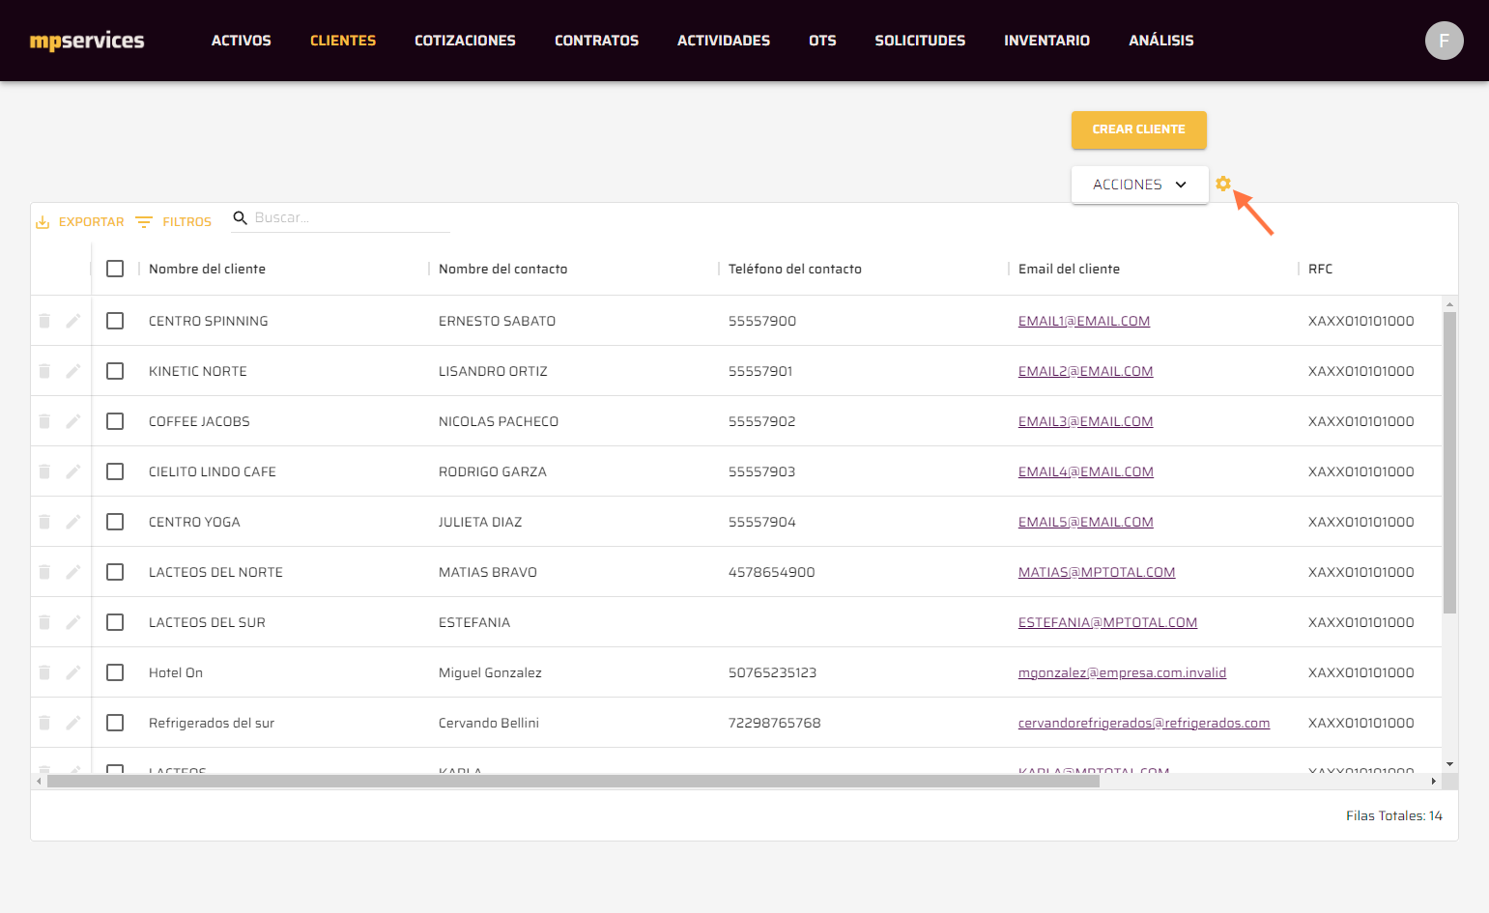Viewport: 1489px width, 913px height.
Task: Delete the KINETIC NORTE row with trash icon
Action: (x=44, y=371)
